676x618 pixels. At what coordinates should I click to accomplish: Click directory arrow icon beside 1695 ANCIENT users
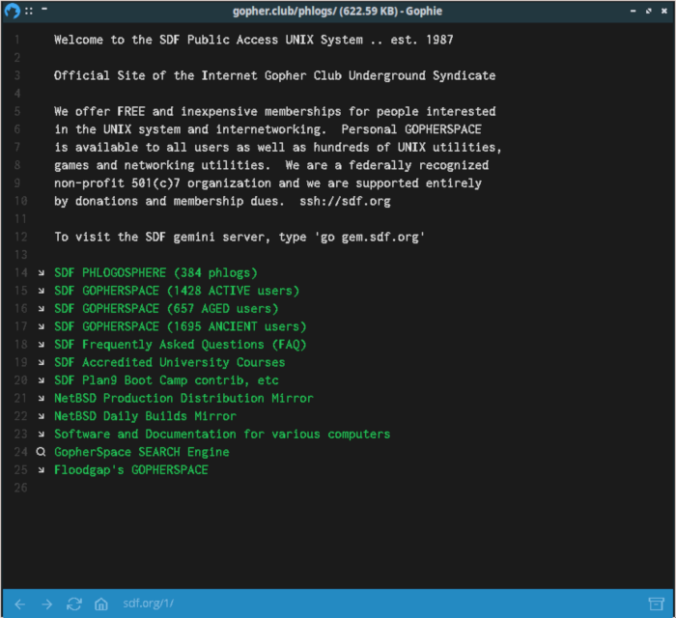(x=41, y=326)
